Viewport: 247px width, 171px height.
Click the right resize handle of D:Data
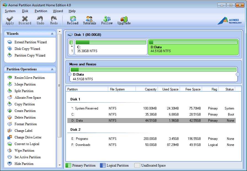[x=238, y=74]
